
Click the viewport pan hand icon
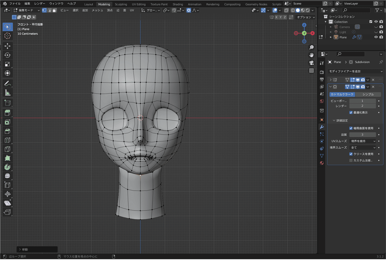(311, 55)
